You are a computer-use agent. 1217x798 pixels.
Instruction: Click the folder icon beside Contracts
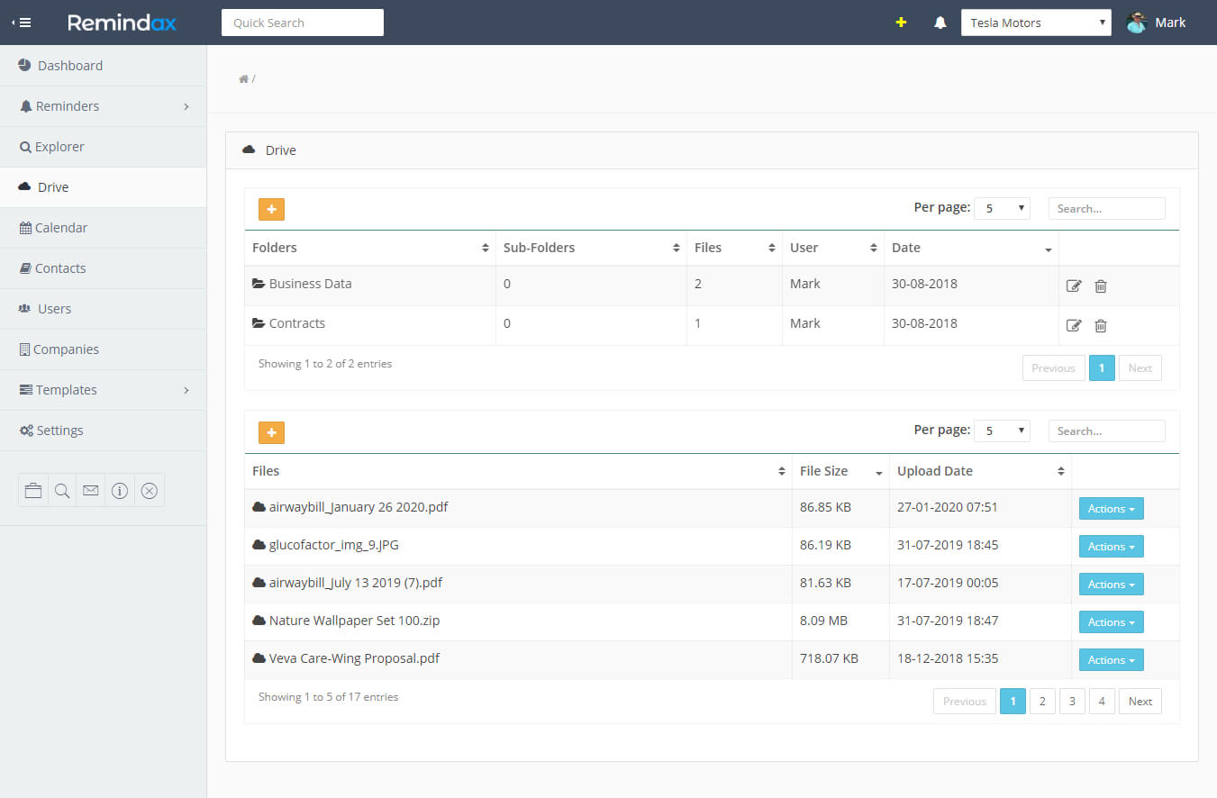click(x=259, y=323)
